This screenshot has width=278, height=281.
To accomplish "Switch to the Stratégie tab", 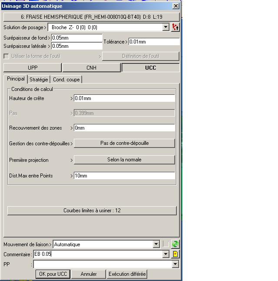I will pos(39,80).
